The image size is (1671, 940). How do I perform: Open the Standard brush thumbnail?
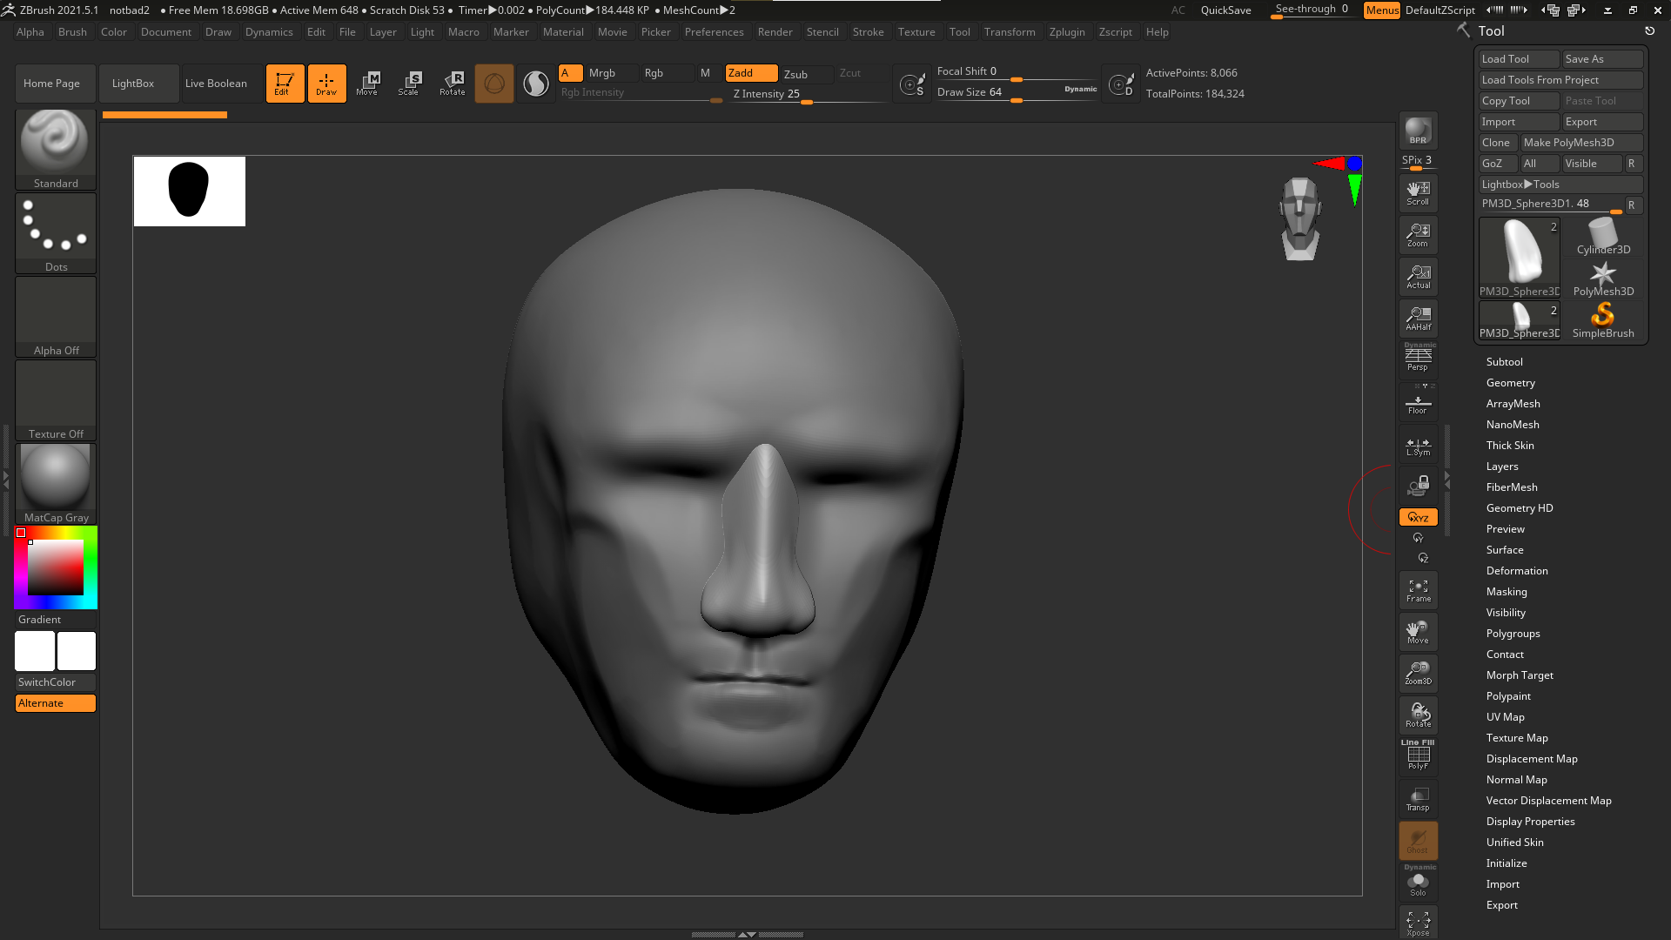56,142
